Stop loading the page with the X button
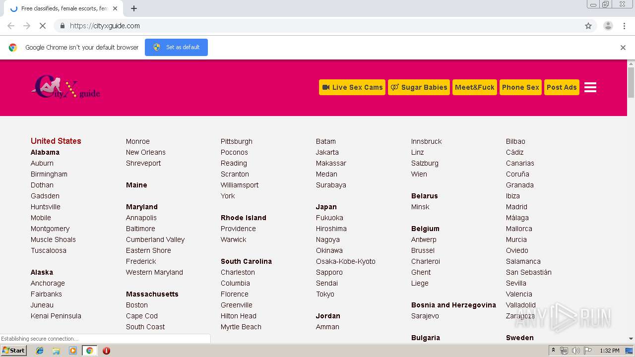Viewport: 635px width, 357px height. (x=43, y=26)
